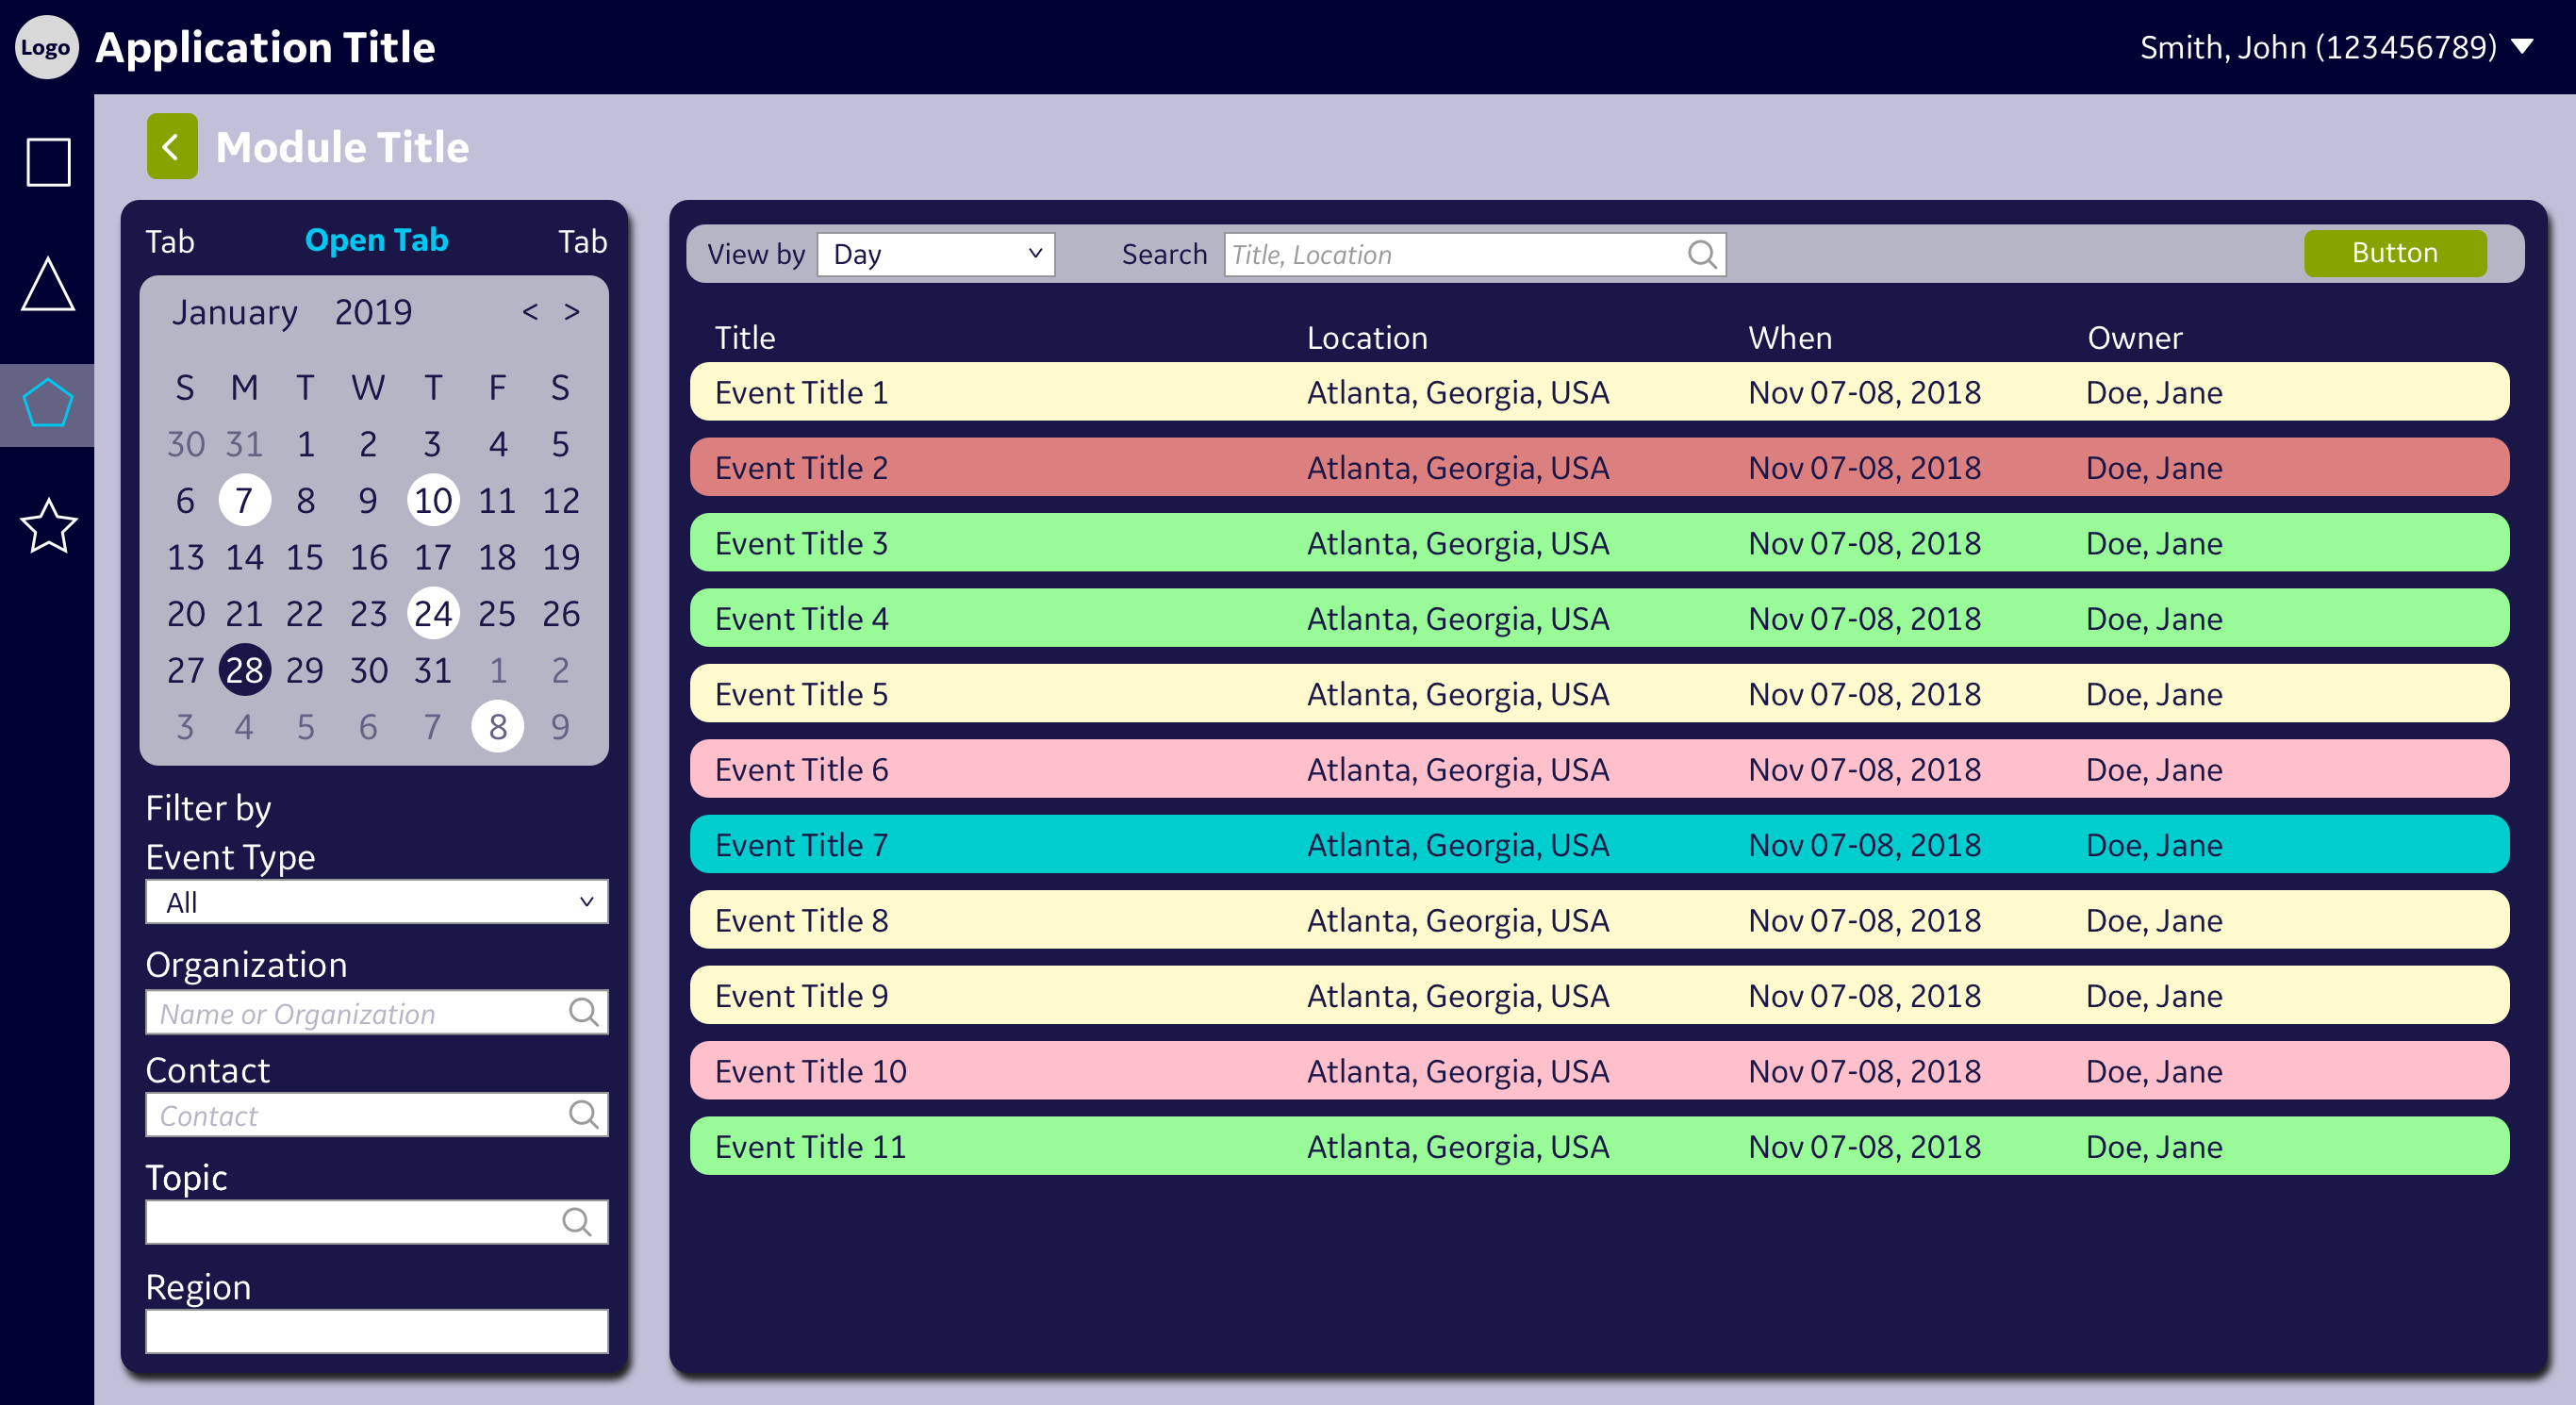Open the Event Title 11 row
Screen dimensions: 2576x1405
(x=1599, y=1146)
